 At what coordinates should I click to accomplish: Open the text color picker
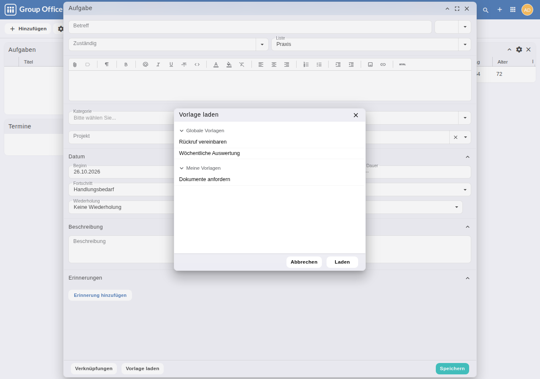click(x=216, y=64)
